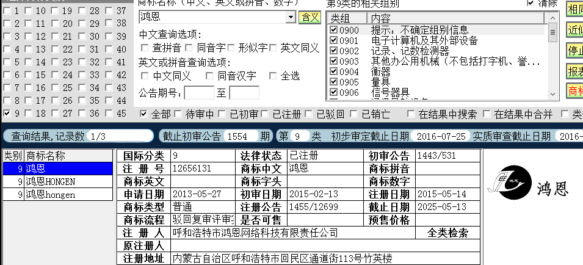The image size is (583, 265).
Task: Click the group list scroll-down arrow
Action: (x=552, y=95)
